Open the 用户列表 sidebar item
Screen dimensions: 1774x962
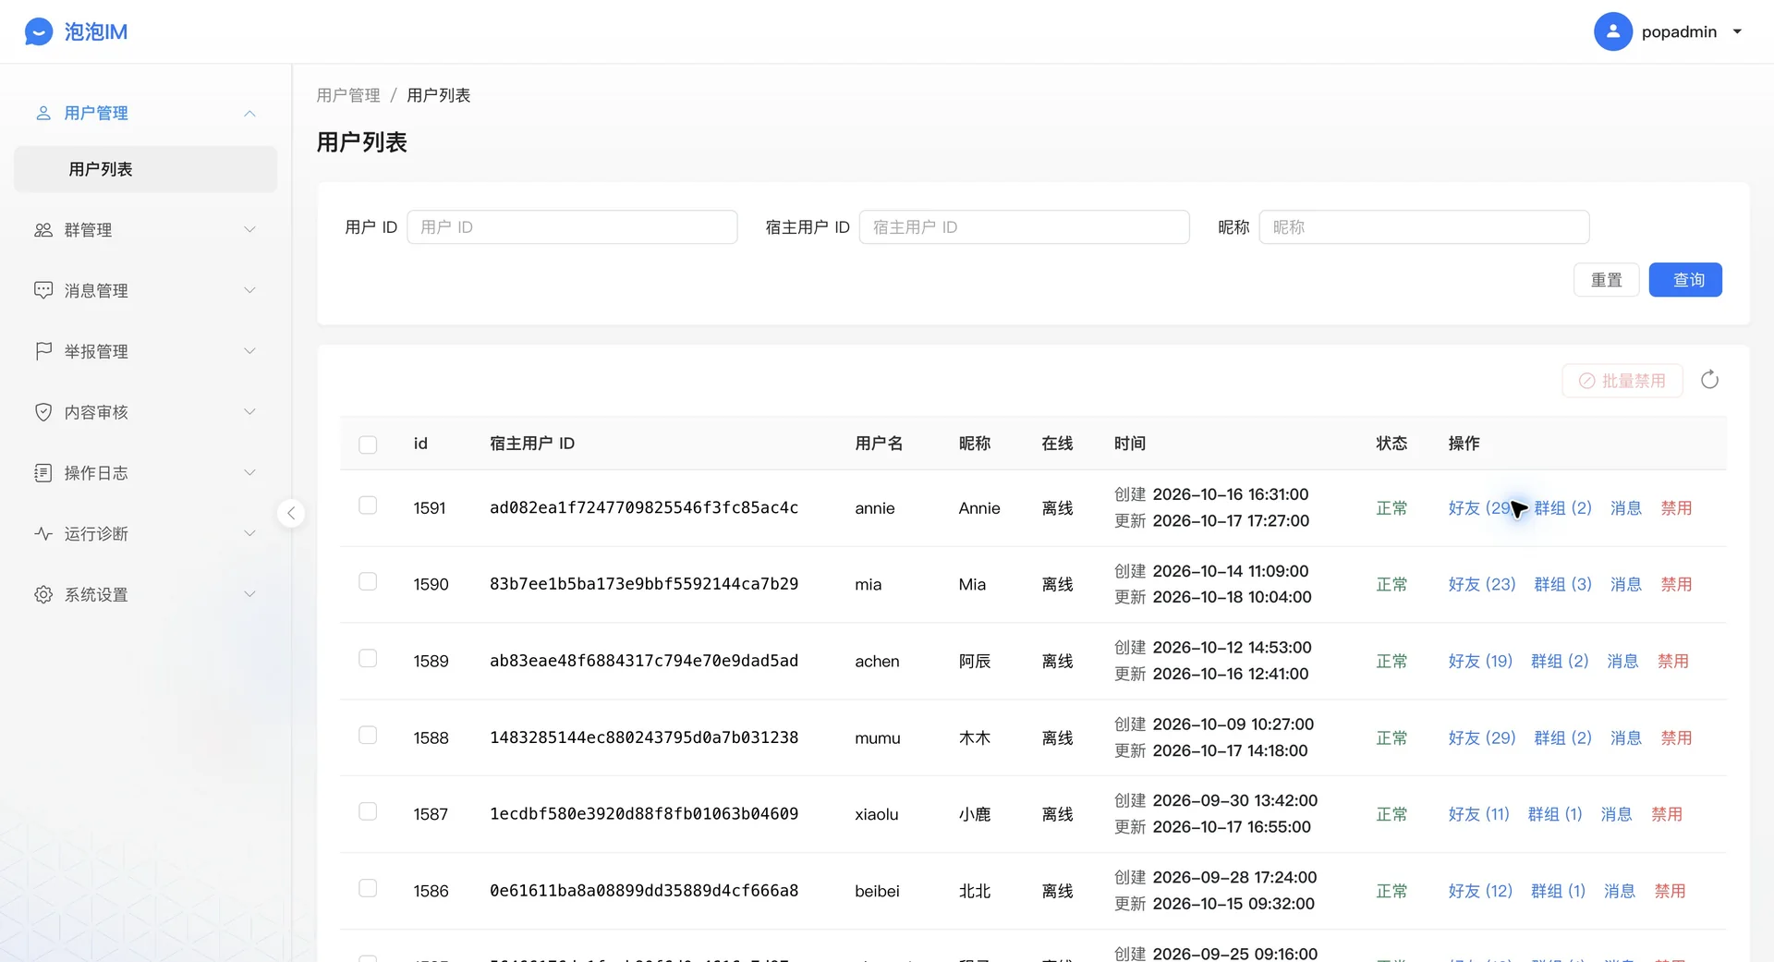click(146, 169)
